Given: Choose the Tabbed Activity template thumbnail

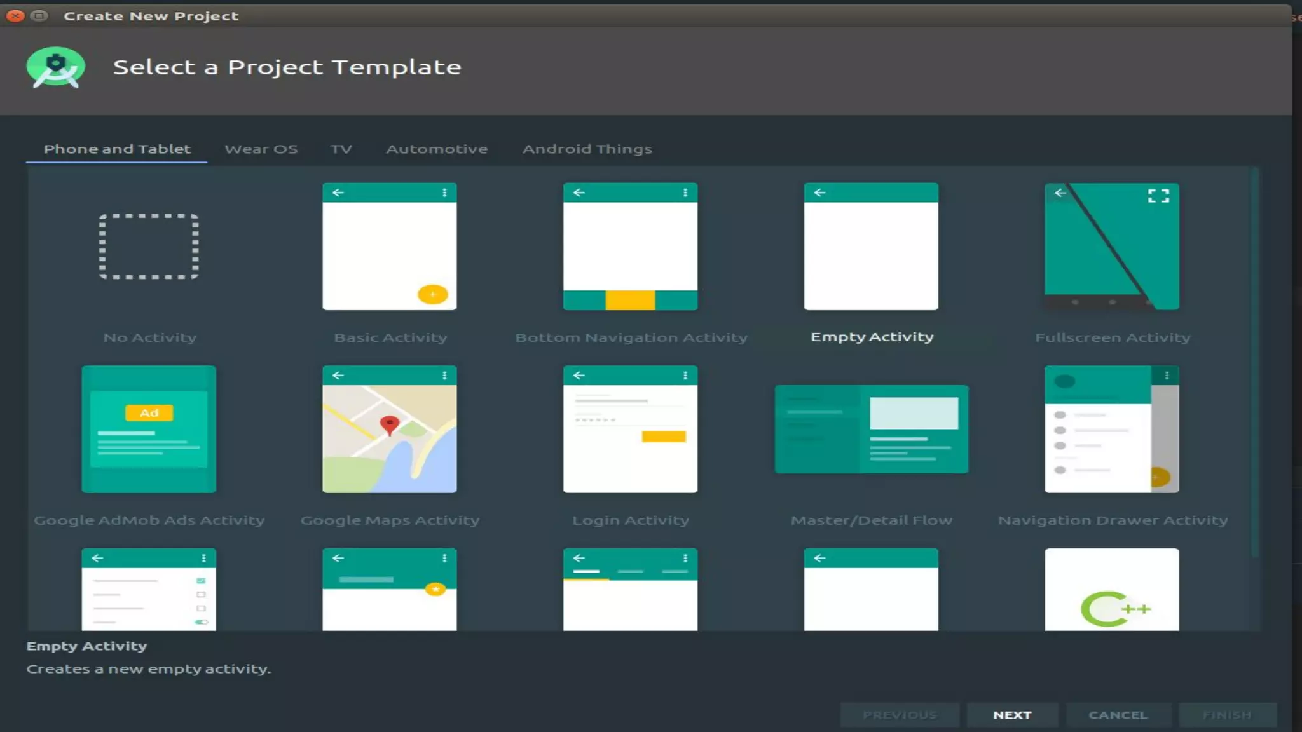Looking at the screenshot, I should click(x=630, y=590).
